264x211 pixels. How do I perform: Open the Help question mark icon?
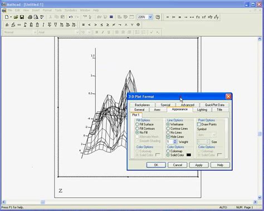pyautogui.click(x=158, y=17)
